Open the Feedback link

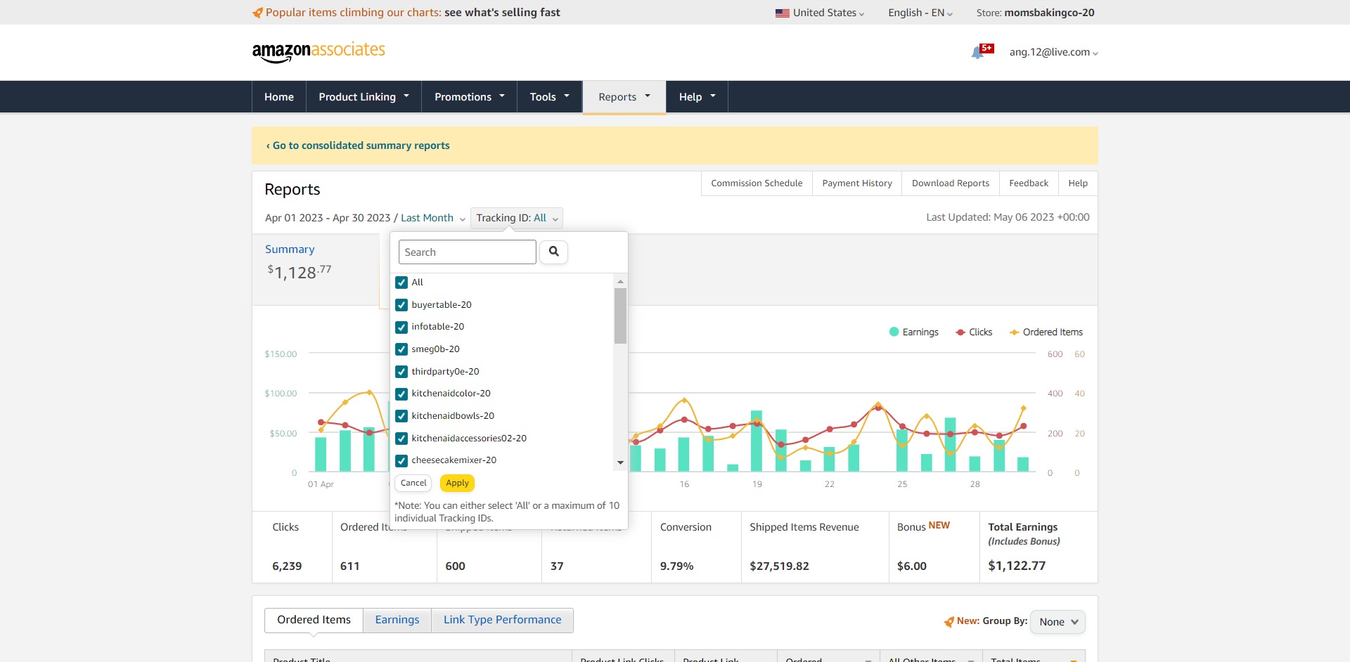click(1029, 183)
